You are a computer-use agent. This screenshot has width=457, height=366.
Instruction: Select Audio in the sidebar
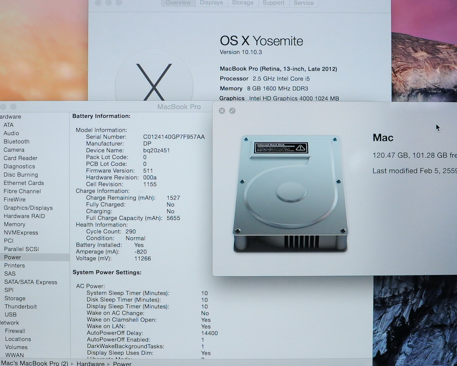(x=11, y=133)
